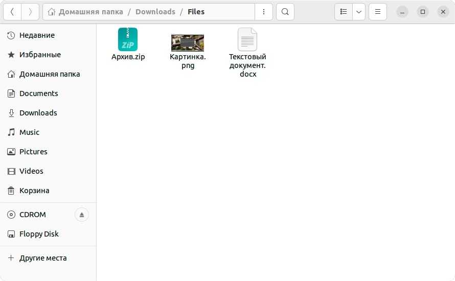The image size is (455, 281).
Task: Expand the view options dropdown arrow
Action: point(359,12)
